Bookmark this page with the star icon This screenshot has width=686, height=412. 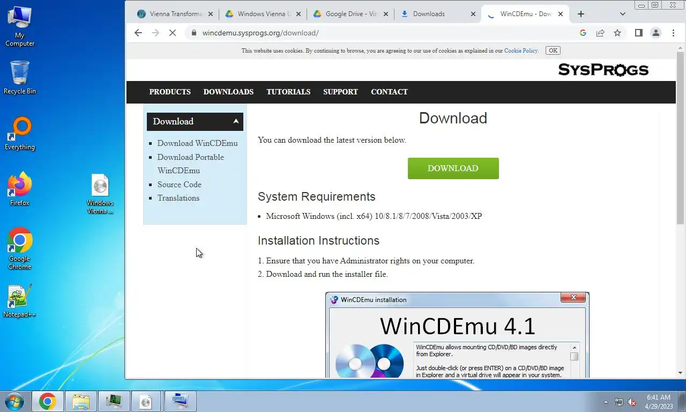click(x=617, y=33)
